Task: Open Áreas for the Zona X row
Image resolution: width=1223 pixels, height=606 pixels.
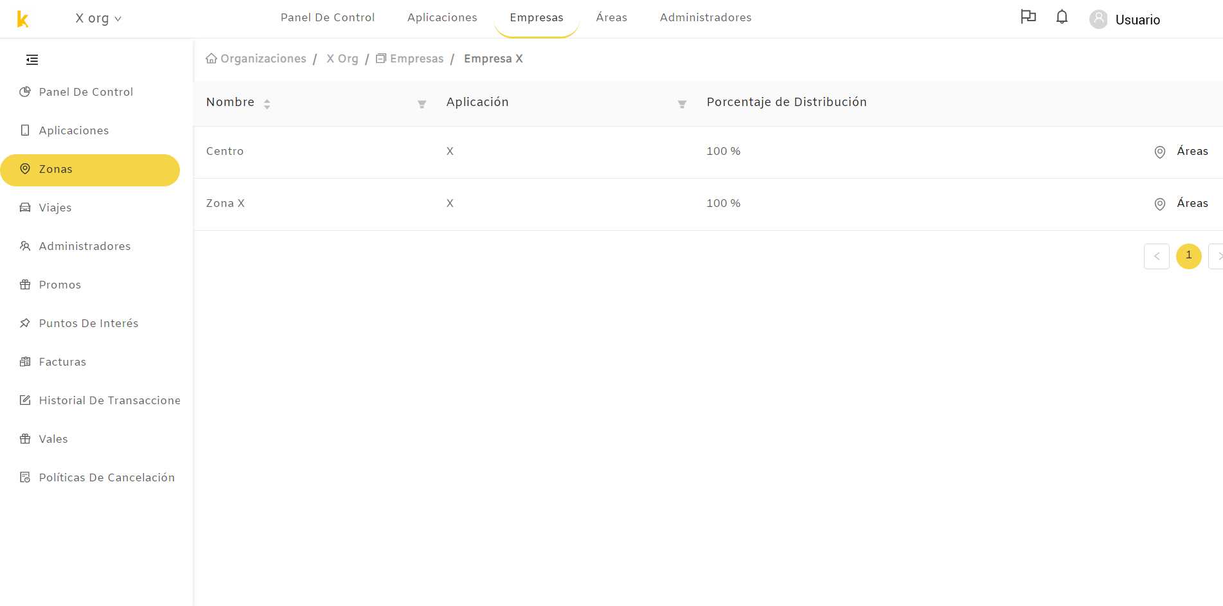Action: coord(1193,203)
